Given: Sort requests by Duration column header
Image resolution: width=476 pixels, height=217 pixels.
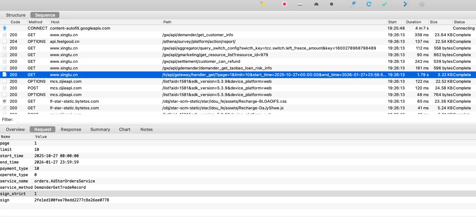Looking at the screenshot, I should point(414,22).
